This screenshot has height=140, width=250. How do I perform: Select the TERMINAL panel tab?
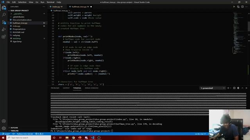coord(77,88)
